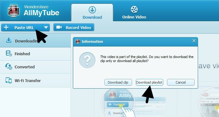Image resolution: width=219 pixels, height=117 pixels.
Task: Click the Record Video button
Action: pos(74,27)
